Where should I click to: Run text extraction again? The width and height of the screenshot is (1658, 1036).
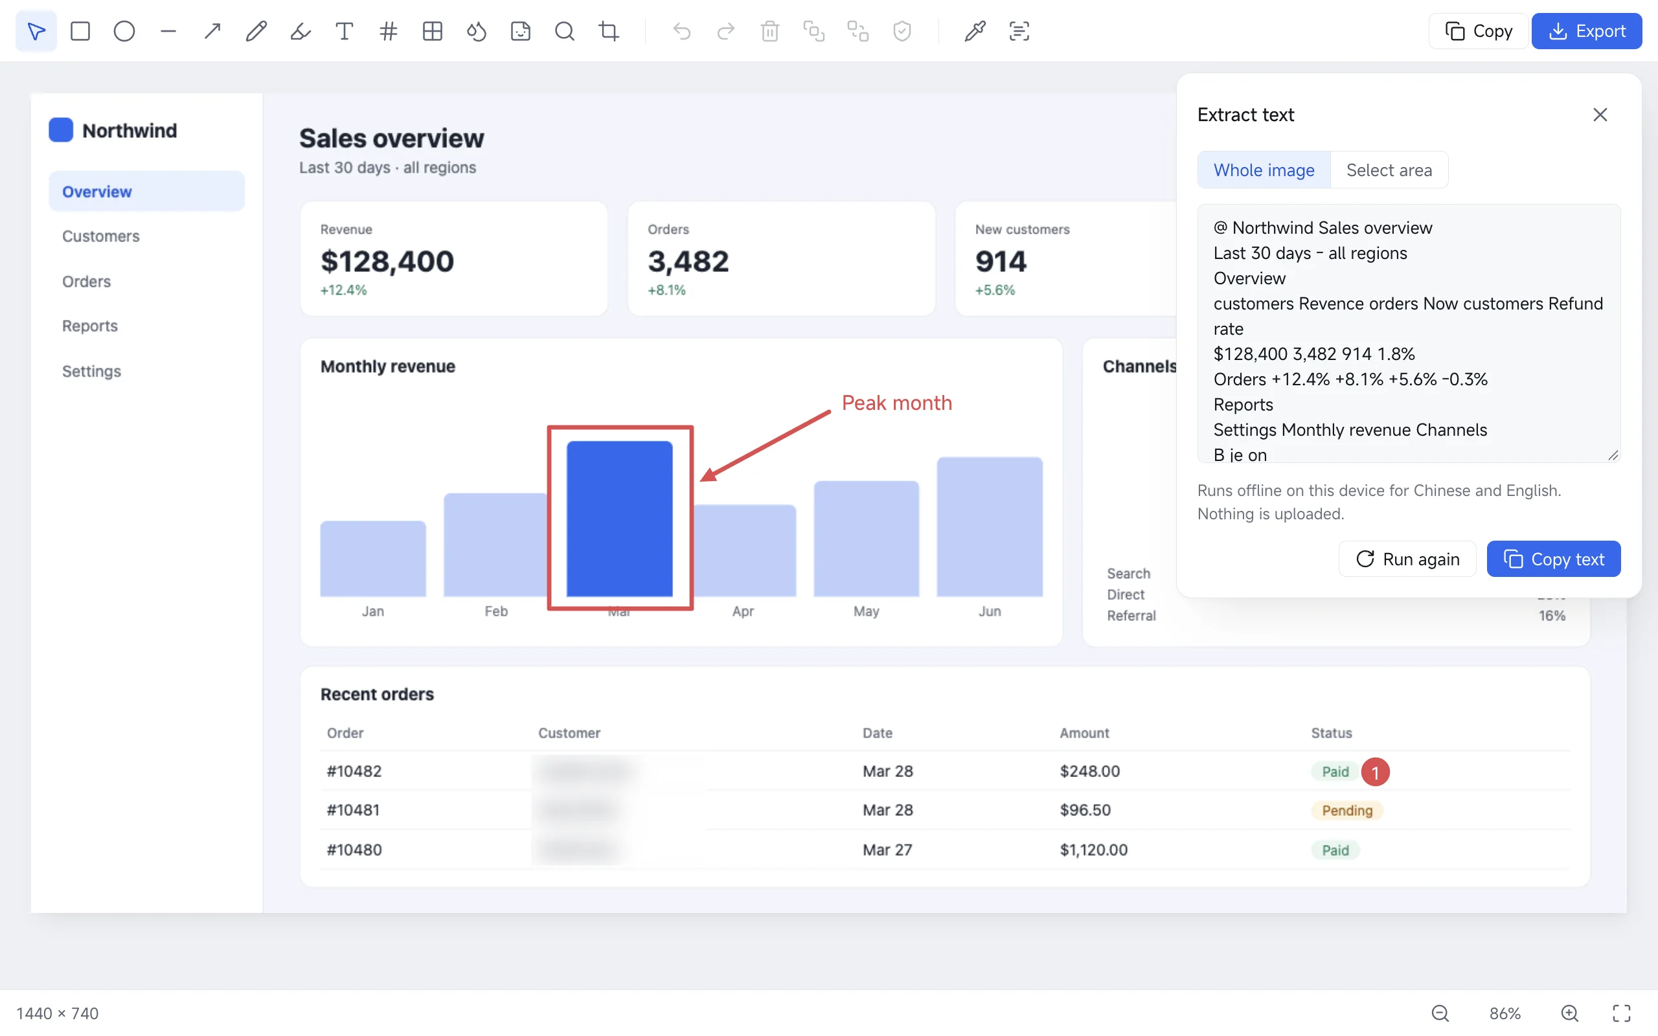pyautogui.click(x=1407, y=559)
